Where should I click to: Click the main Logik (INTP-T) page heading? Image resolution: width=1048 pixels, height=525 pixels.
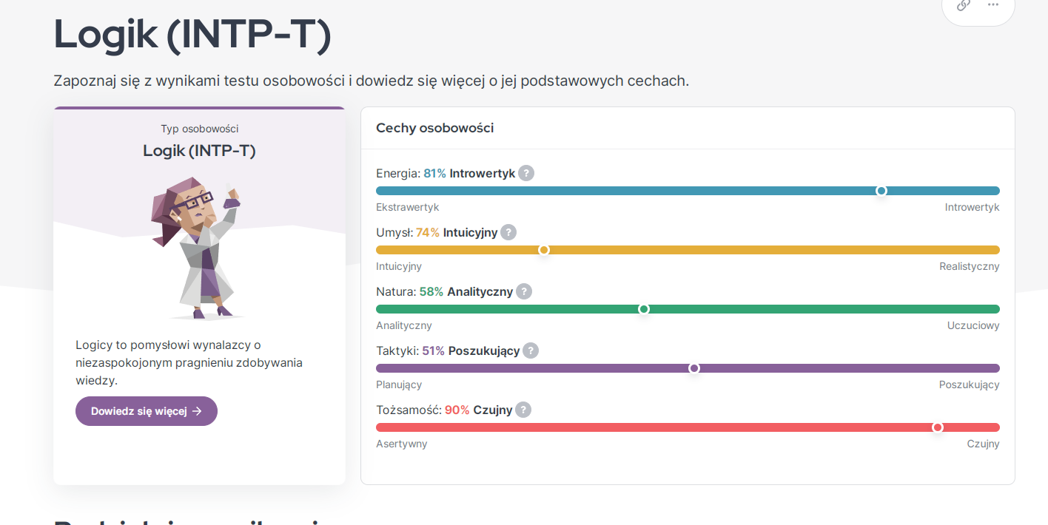click(192, 35)
